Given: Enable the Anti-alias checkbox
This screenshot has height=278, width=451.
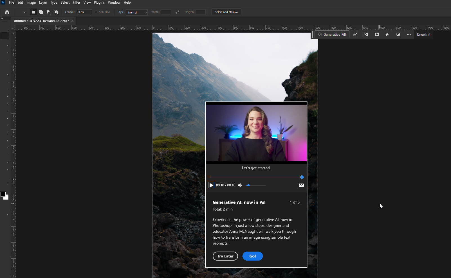Looking at the screenshot, I should tap(96, 12).
